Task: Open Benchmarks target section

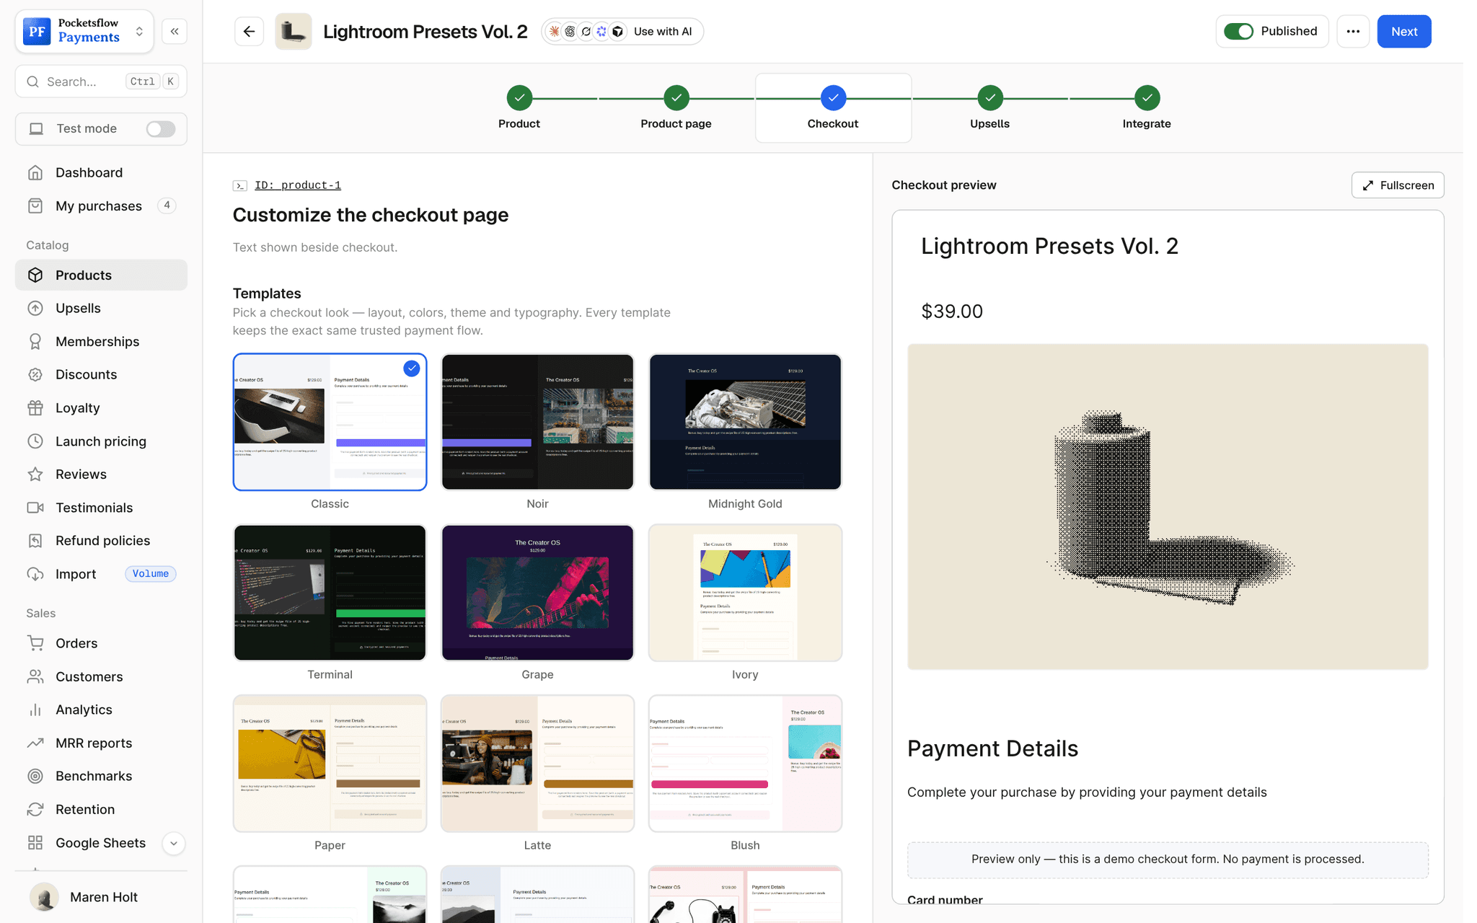Action: click(x=101, y=776)
